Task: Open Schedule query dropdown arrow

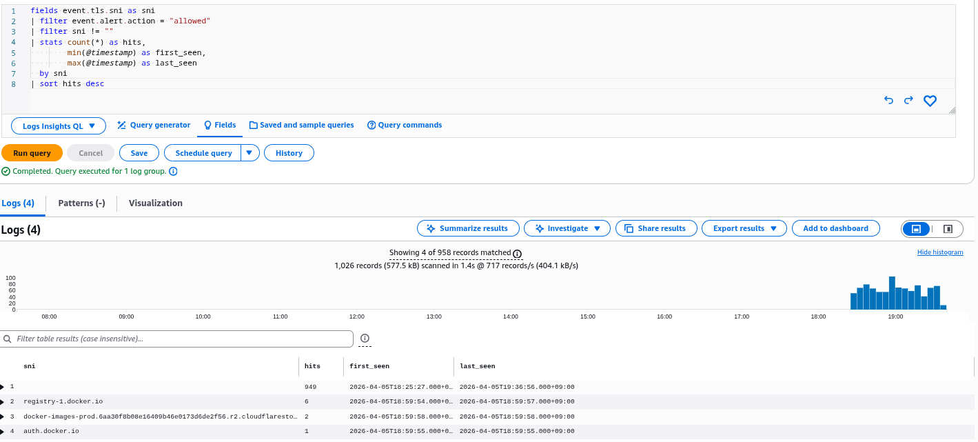Action: [249, 153]
